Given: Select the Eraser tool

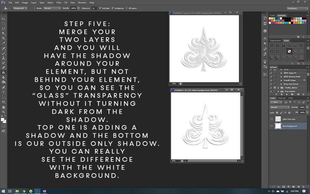Looking at the screenshot, I should pos(3,68).
